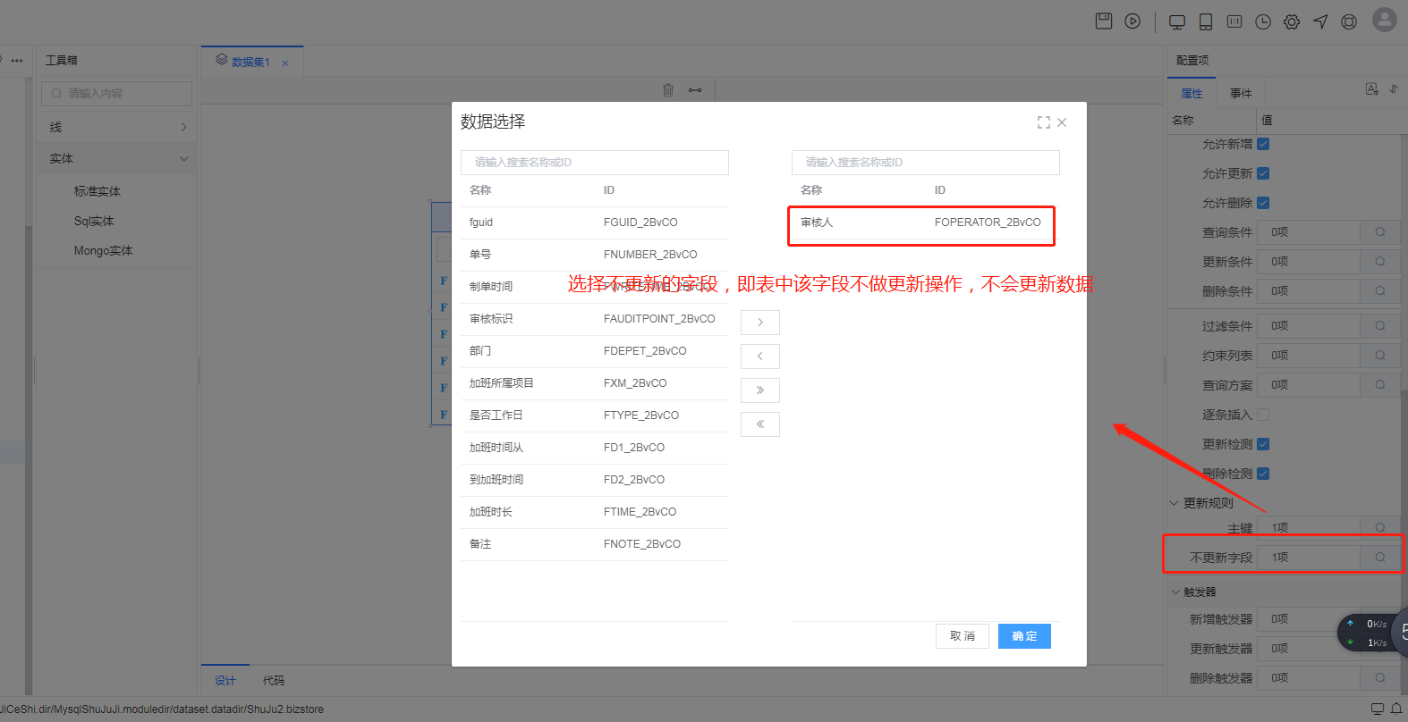Screen dimensions: 1408x722
Task: Toggle the 允许新增 checkbox
Action: (x=1263, y=144)
